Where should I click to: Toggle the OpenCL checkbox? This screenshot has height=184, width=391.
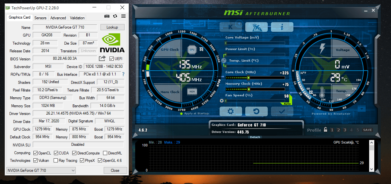click(x=36, y=153)
